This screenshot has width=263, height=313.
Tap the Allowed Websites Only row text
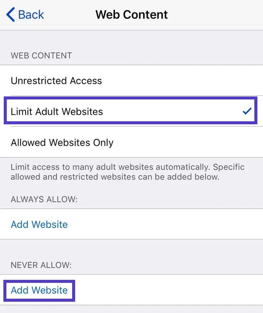click(62, 142)
